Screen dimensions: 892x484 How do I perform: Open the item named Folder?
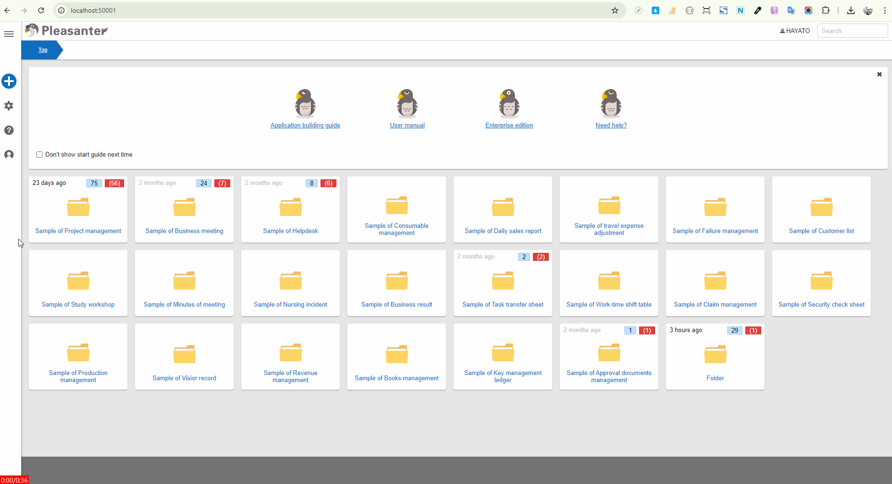point(715,357)
